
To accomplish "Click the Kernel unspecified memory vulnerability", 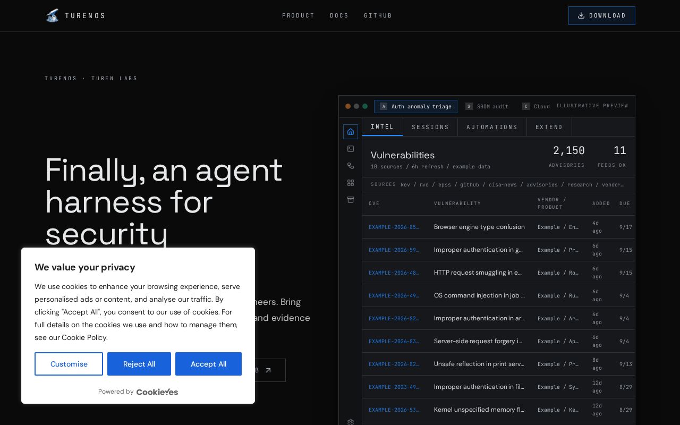I will 479,410.
